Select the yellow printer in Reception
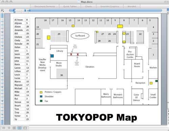The width and height of the screenshot is (169, 131). tap(151, 83)
